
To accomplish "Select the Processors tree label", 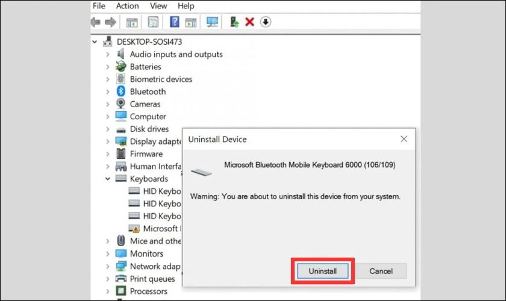I will (148, 291).
